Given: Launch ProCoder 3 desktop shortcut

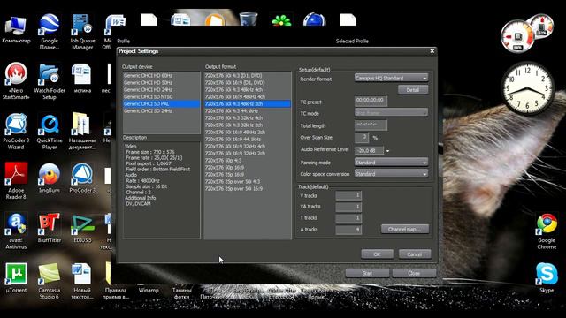Looking at the screenshot, I should [82, 178].
